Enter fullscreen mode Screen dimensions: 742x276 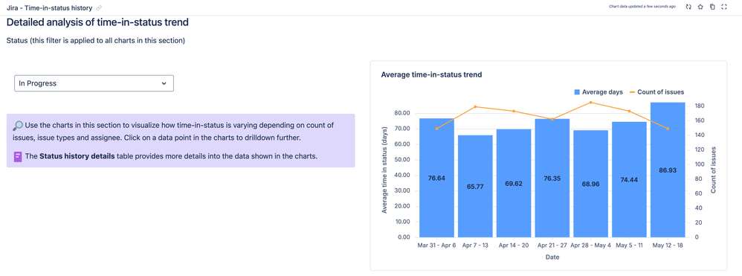(x=723, y=7)
